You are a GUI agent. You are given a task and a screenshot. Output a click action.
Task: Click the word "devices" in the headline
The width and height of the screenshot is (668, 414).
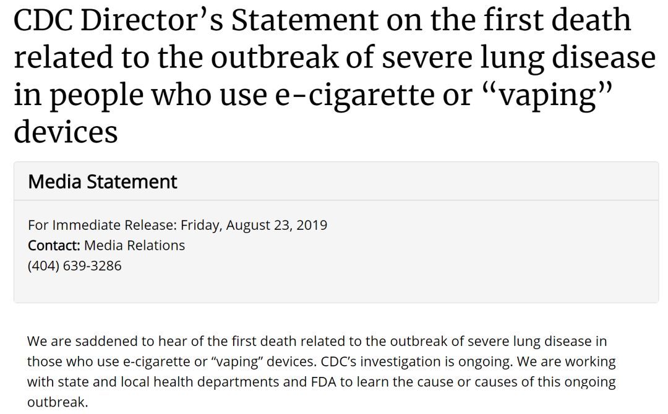click(x=66, y=132)
